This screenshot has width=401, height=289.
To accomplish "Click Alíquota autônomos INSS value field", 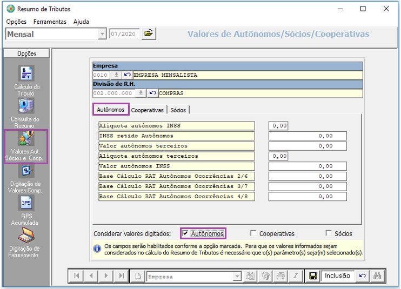I will pos(278,126).
